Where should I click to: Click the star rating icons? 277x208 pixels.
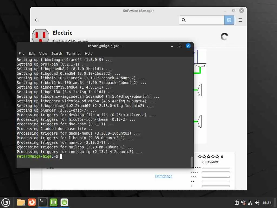(x=209, y=157)
